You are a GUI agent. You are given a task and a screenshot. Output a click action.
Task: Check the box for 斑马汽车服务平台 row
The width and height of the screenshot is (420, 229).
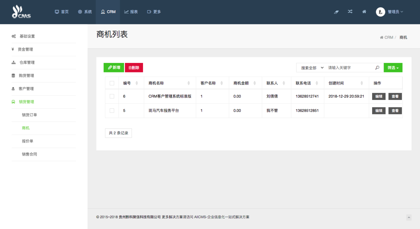(112, 111)
